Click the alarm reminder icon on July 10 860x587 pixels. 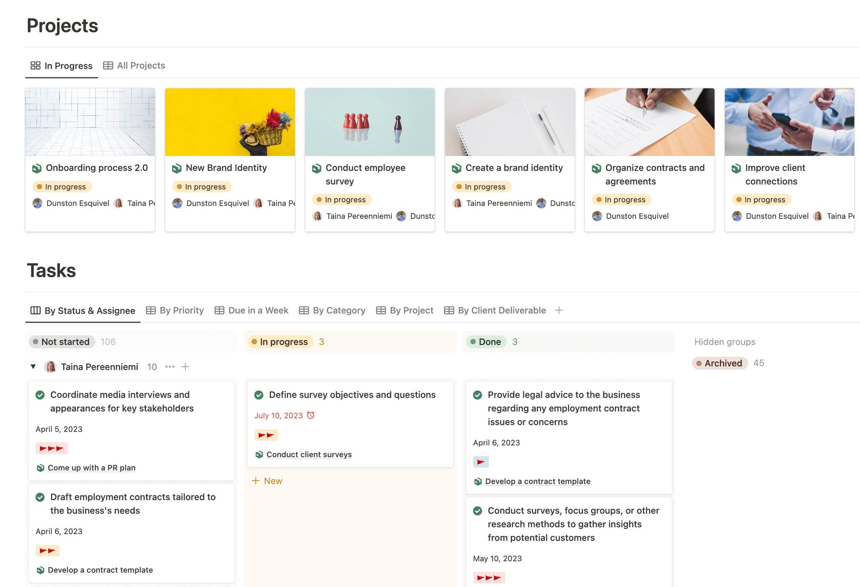click(x=311, y=415)
